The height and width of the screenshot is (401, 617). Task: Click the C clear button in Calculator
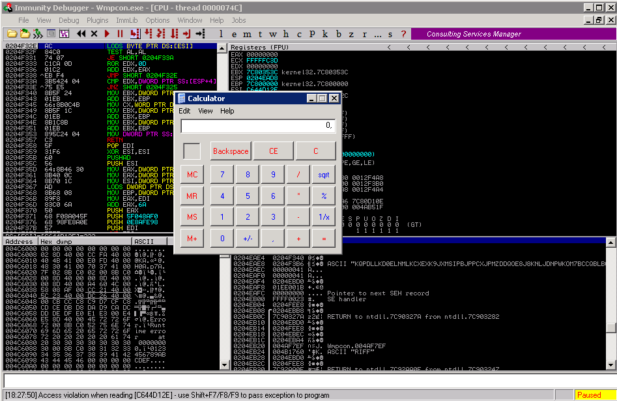315,151
